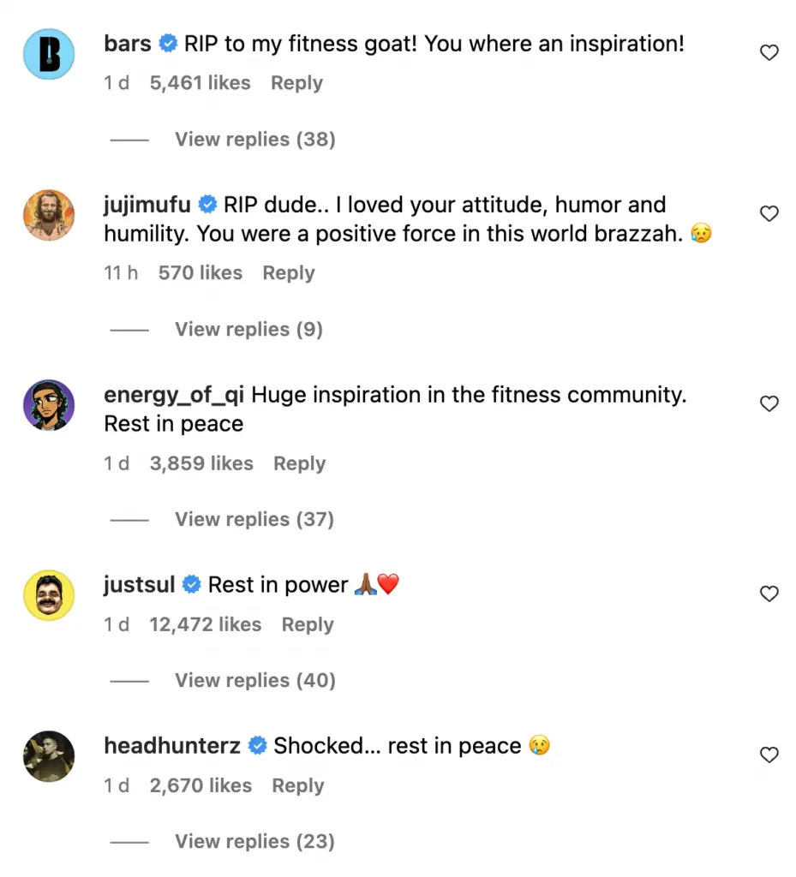Visit the headhunterz username link

point(171,746)
